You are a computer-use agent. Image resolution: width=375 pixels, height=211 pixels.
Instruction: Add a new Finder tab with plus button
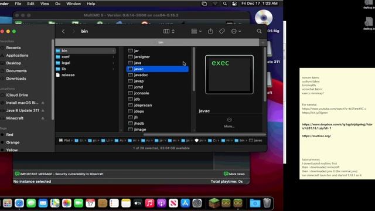[x=263, y=42]
